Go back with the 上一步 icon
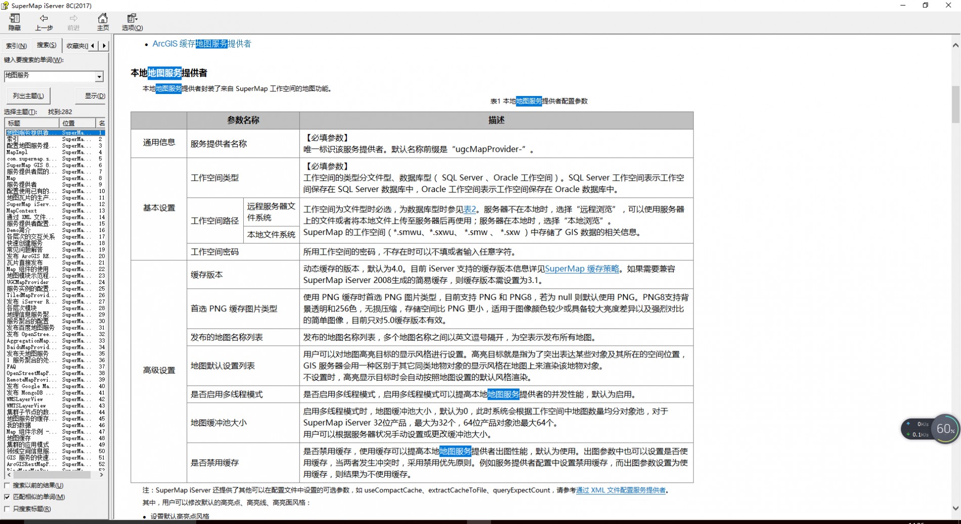 43,22
